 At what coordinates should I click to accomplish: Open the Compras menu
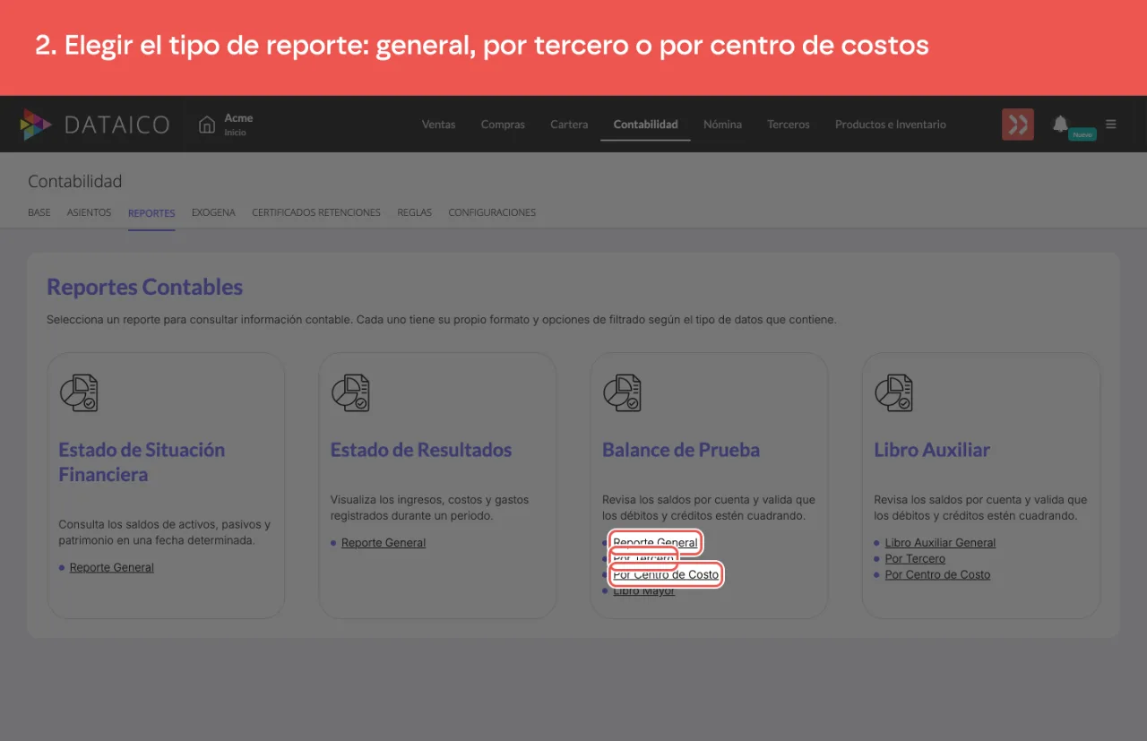(503, 125)
